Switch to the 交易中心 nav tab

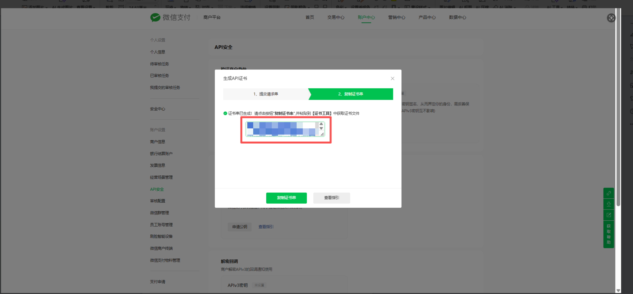coord(336,17)
